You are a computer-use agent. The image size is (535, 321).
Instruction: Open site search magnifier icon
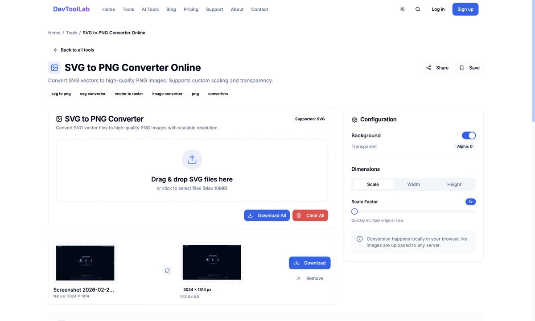(418, 9)
